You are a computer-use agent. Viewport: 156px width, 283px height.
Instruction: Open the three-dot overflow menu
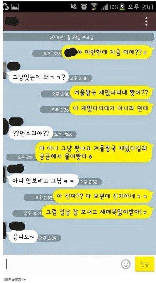147,22
